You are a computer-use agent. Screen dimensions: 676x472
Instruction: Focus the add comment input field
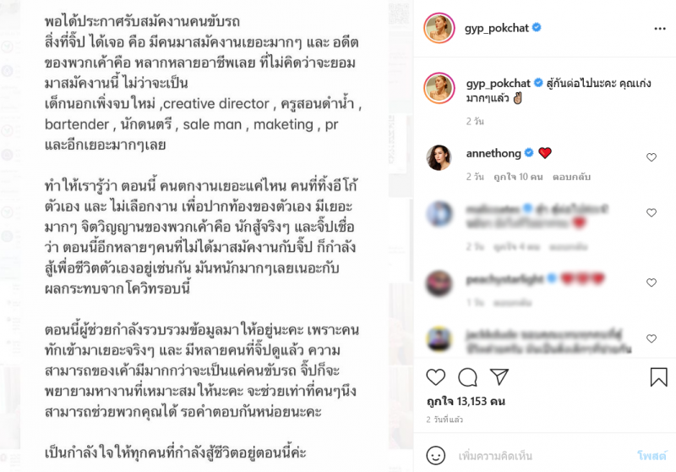pyautogui.click(x=544, y=456)
